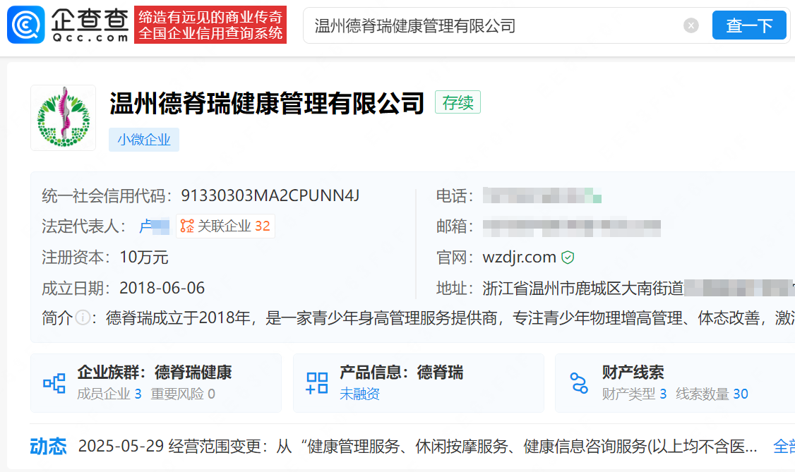Click the company logo thumbnail
Viewport: 795px width, 472px height.
pos(63,118)
